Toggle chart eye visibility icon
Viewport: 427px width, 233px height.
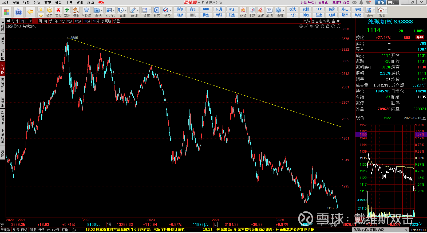coord(312,26)
